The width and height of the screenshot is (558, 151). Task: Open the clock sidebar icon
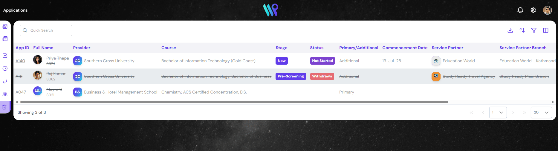coord(5,69)
